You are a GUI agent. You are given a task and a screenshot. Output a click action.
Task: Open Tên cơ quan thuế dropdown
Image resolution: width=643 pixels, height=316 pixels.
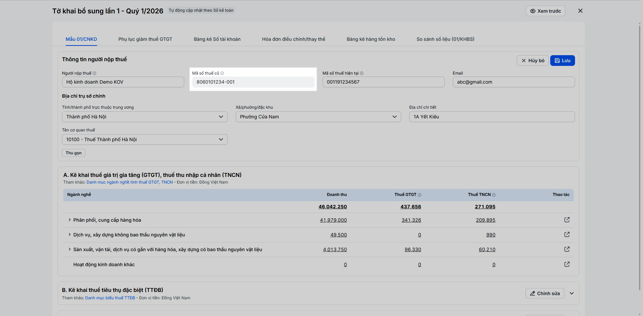pos(145,139)
